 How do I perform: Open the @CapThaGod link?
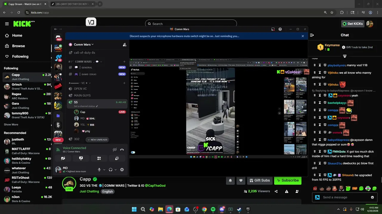click(x=155, y=185)
